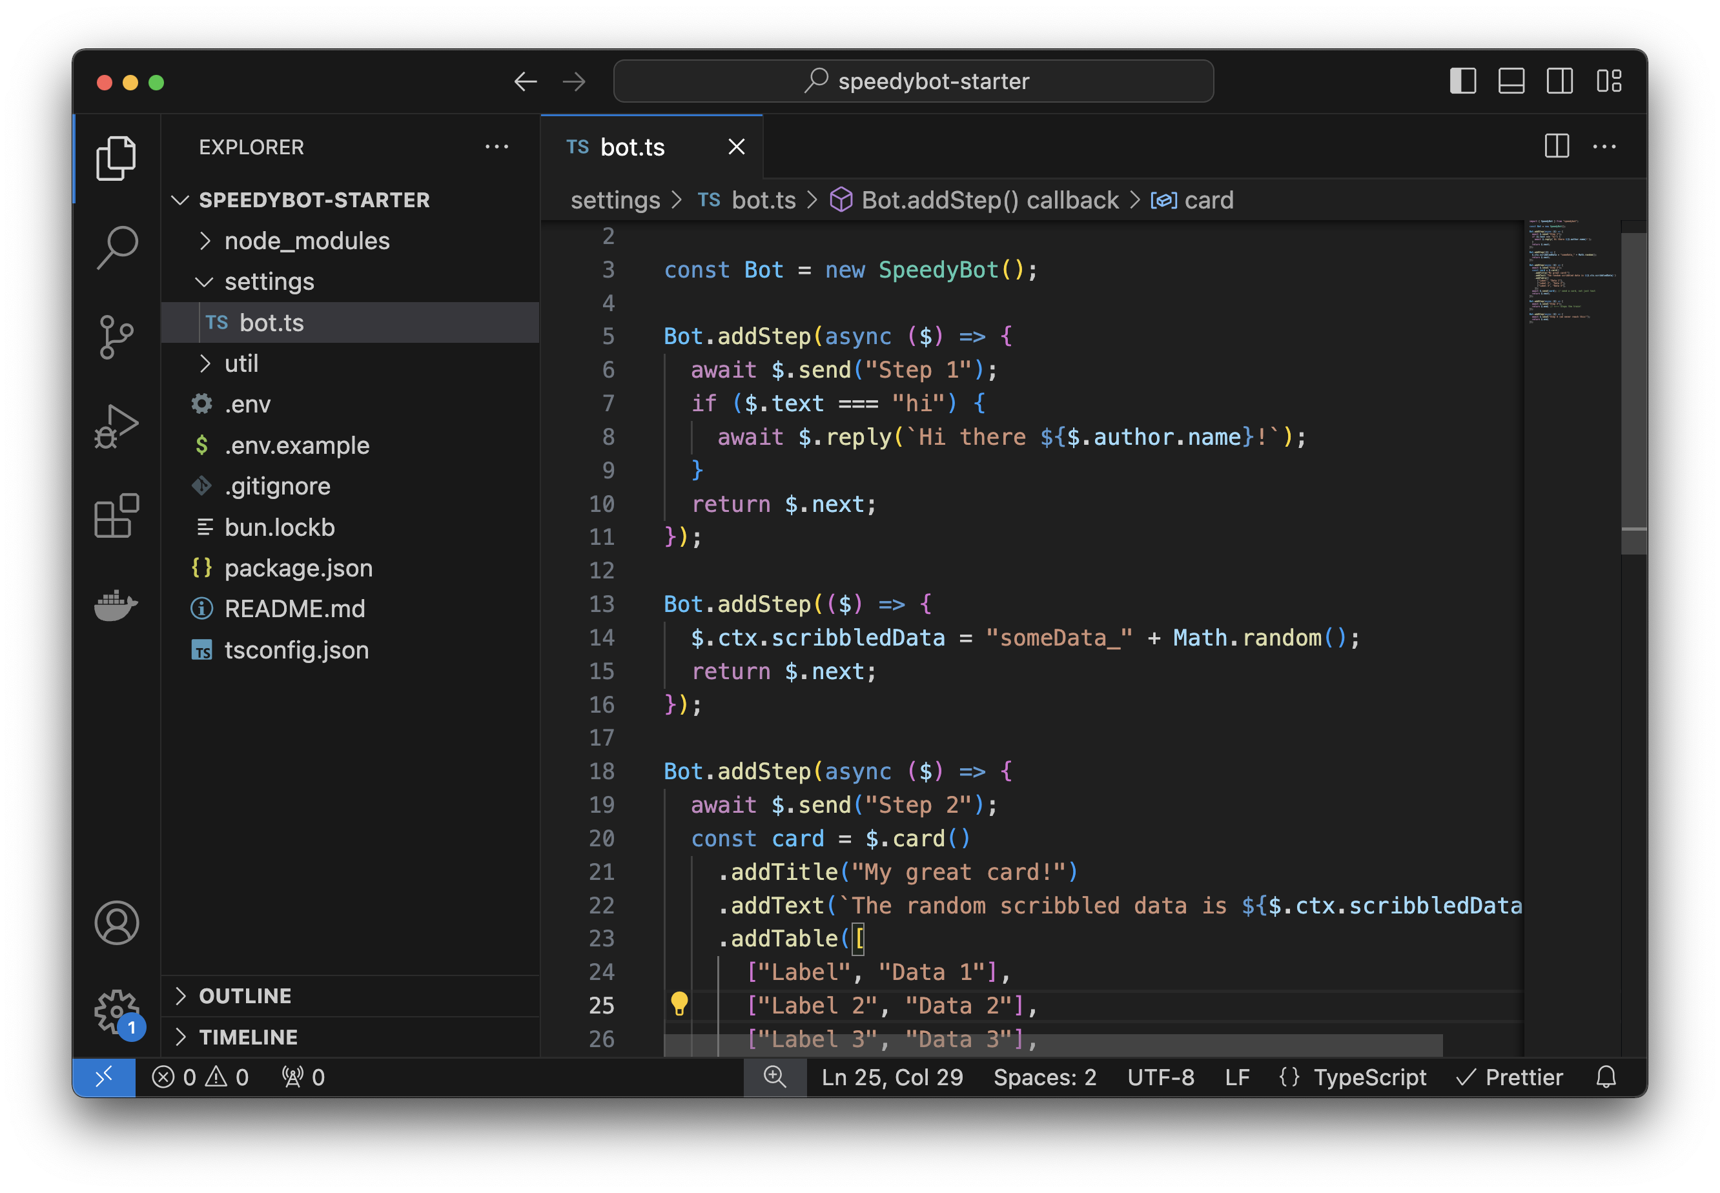Click the split editor right icon
This screenshot has height=1193, width=1720.
tap(1556, 147)
